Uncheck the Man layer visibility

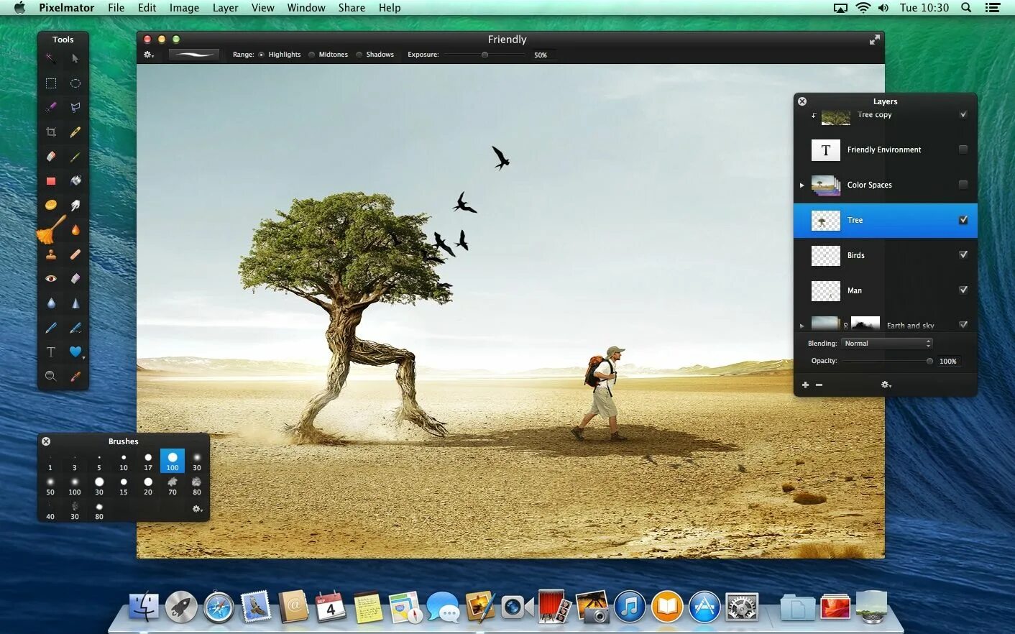(963, 290)
